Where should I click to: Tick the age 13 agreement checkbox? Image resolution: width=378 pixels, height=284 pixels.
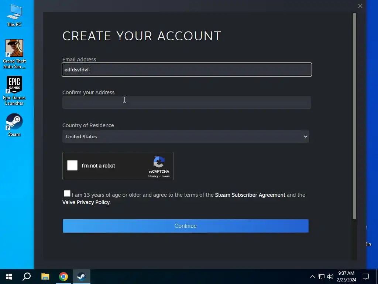pyautogui.click(x=67, y=194)
